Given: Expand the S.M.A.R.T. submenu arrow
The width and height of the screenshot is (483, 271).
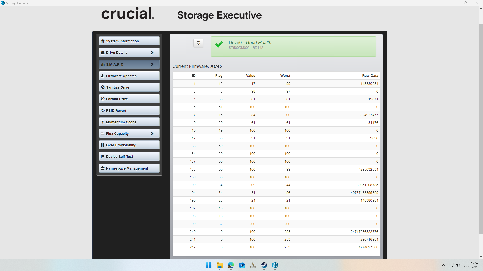Looking at the screenshot, I should coord(152,64).
